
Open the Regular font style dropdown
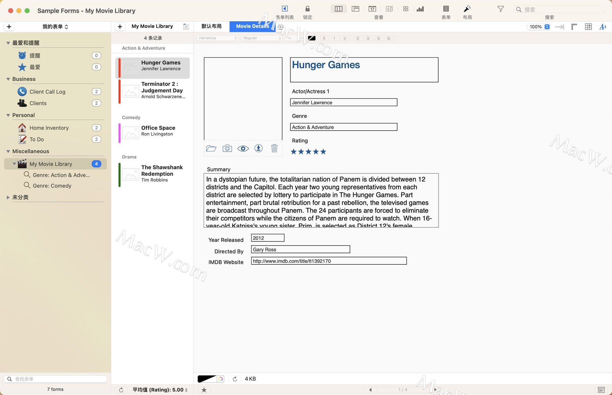point(262,38)
